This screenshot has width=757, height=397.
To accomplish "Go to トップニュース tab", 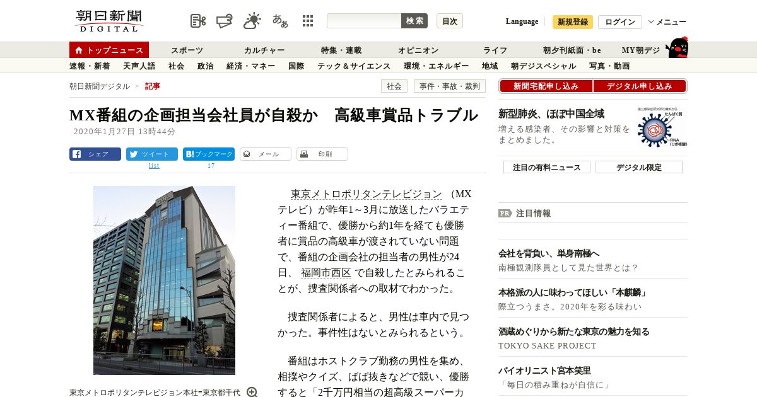I will (109, 50).
